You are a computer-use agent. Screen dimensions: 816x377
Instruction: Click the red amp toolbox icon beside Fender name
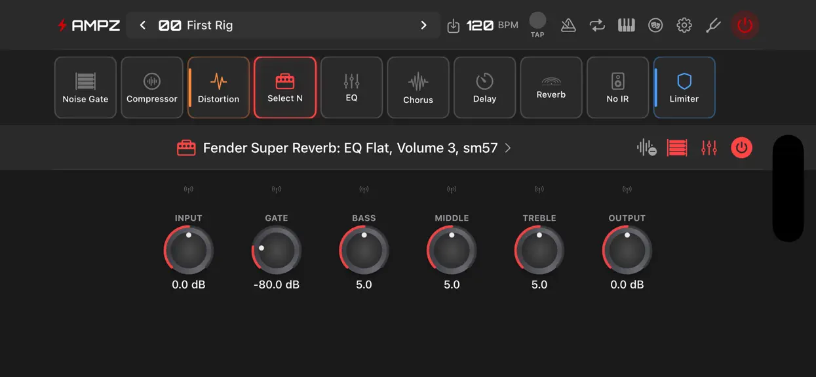click(186, 148)
